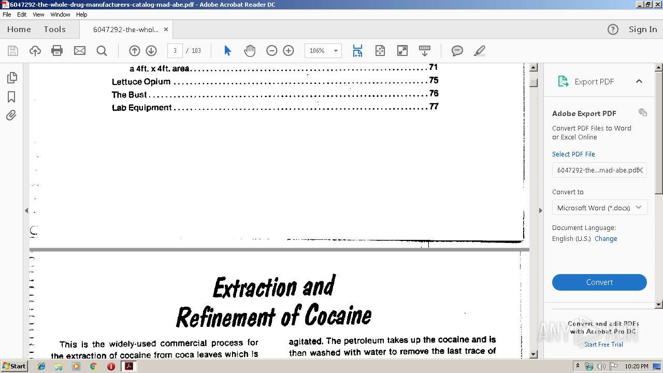Click the Fit Width scrolling icon
The height and width of the screenshot is (373, 663).
pyautogui.click(x=357, y=51)
